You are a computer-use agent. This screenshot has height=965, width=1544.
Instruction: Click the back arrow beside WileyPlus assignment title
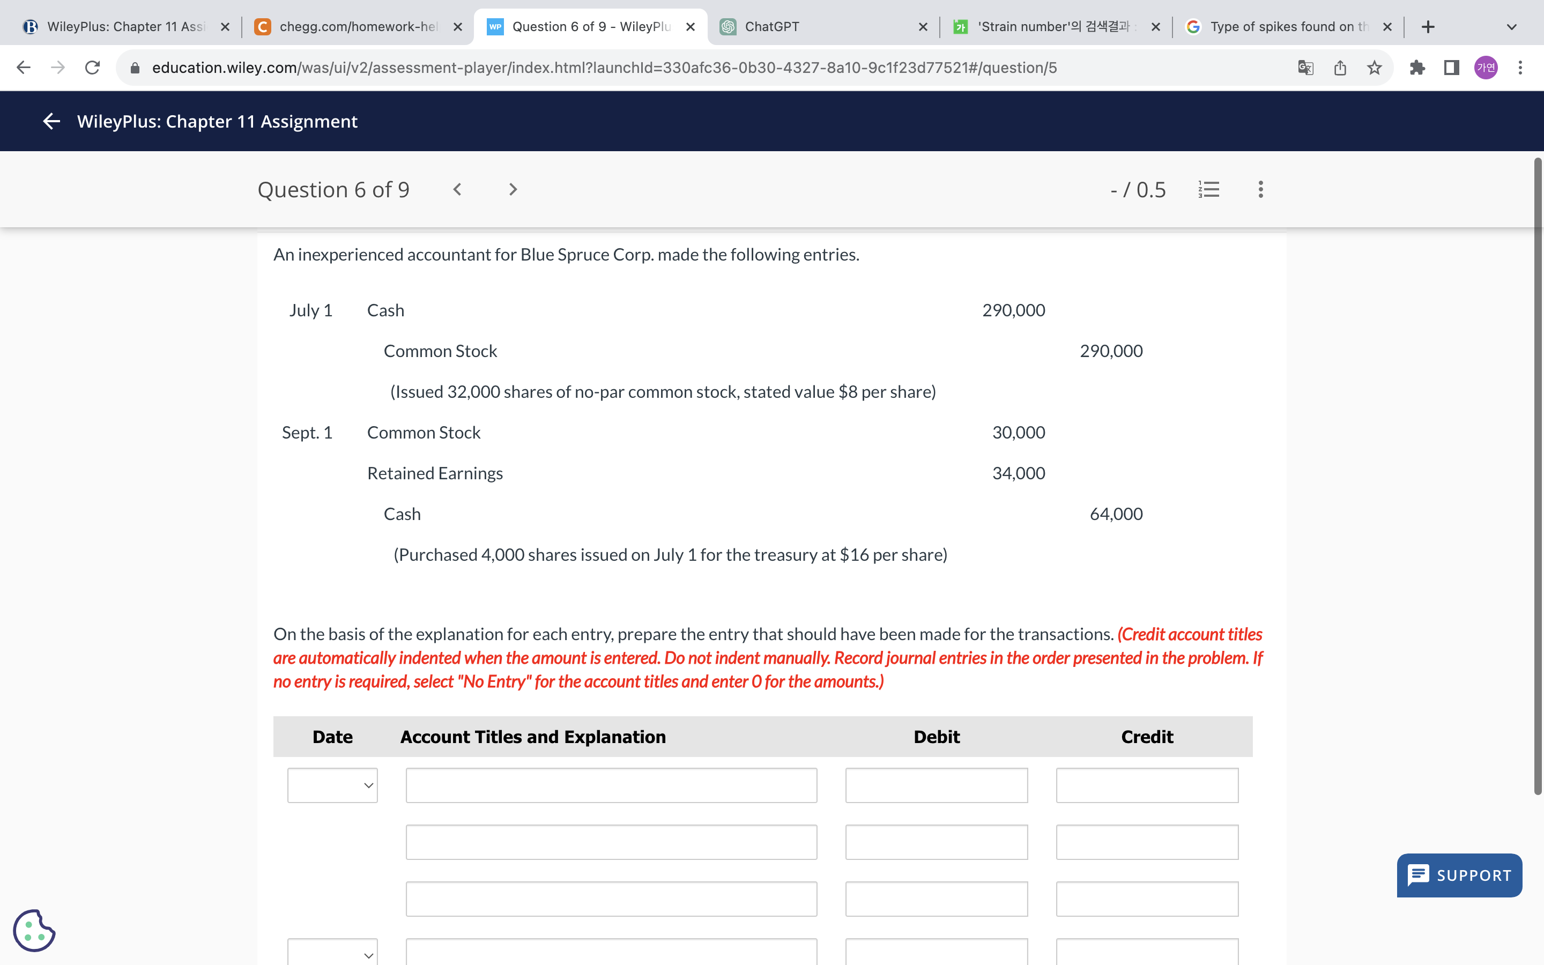coord(51,121)
